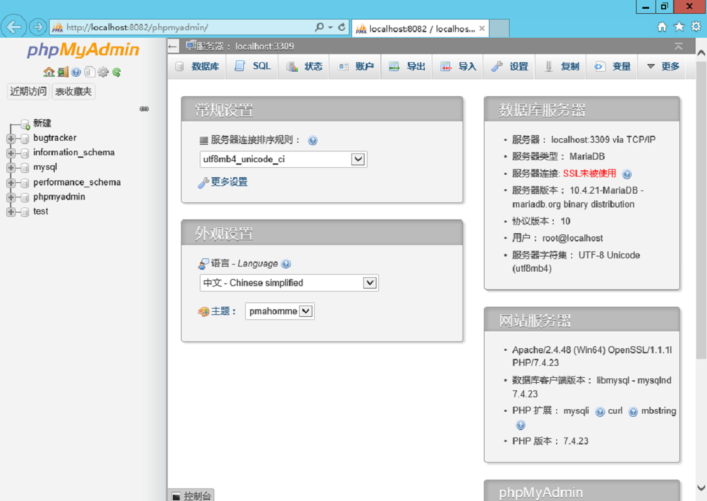
Task: Go back with browser back arrow
Action: click(x=14, y=27)
